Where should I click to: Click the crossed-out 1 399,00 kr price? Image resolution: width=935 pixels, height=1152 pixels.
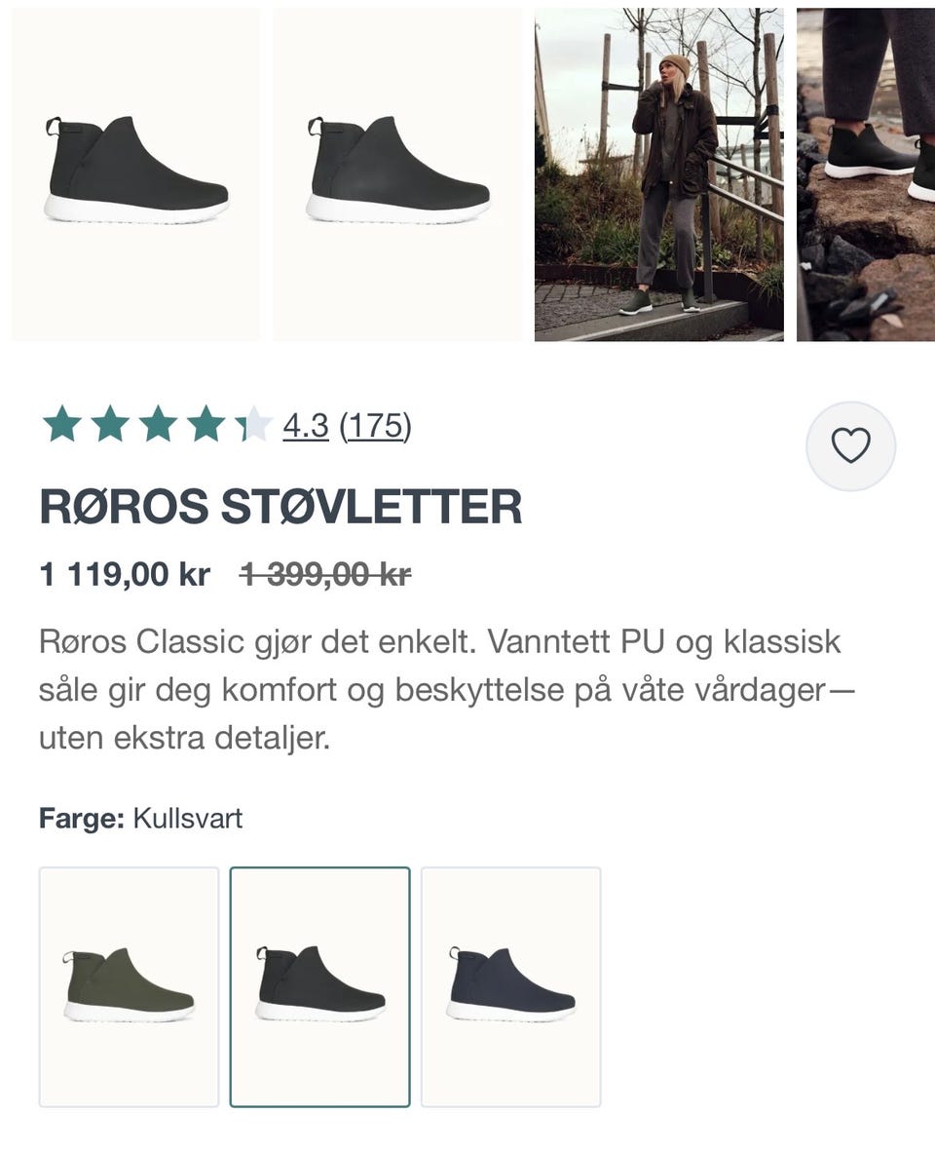(325, 574)
